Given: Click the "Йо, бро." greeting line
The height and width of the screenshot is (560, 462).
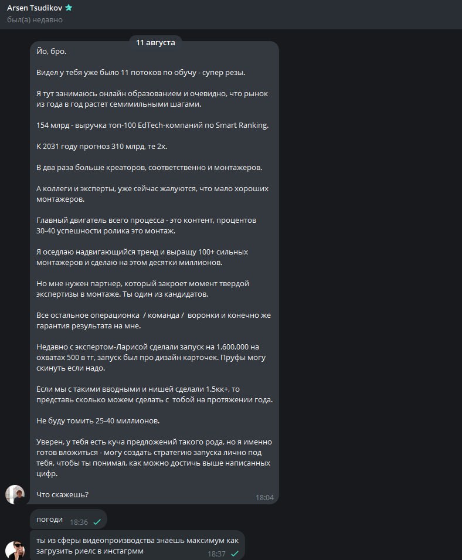Looking at the screenshot, I should tap(52, 52).
